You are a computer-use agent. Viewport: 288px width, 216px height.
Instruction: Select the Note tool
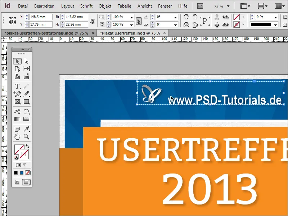(x=17, y=129)
